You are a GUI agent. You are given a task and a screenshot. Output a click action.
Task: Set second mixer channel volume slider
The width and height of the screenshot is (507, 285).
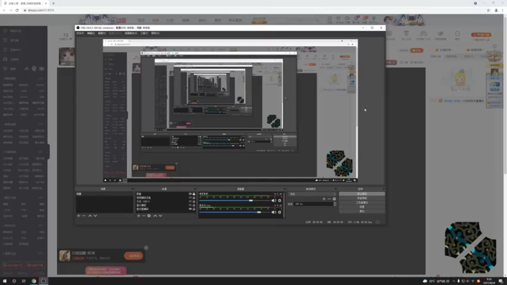click(x=259, y=212)
